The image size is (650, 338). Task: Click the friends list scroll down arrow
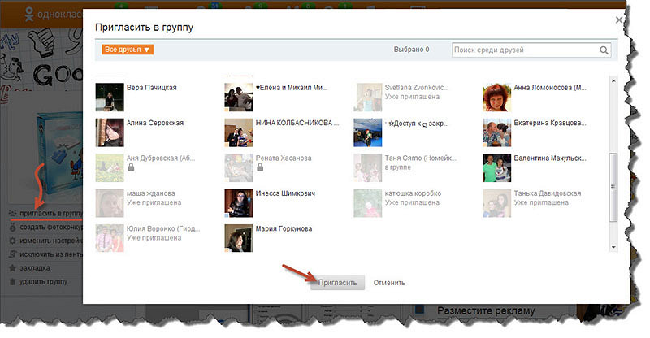pos(613,247)
